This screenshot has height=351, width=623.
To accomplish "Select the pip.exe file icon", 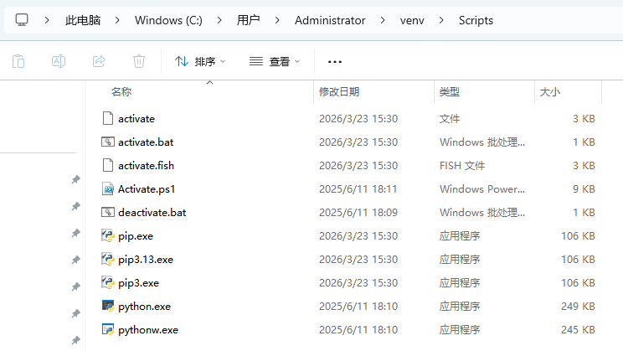I will (107, 236).
